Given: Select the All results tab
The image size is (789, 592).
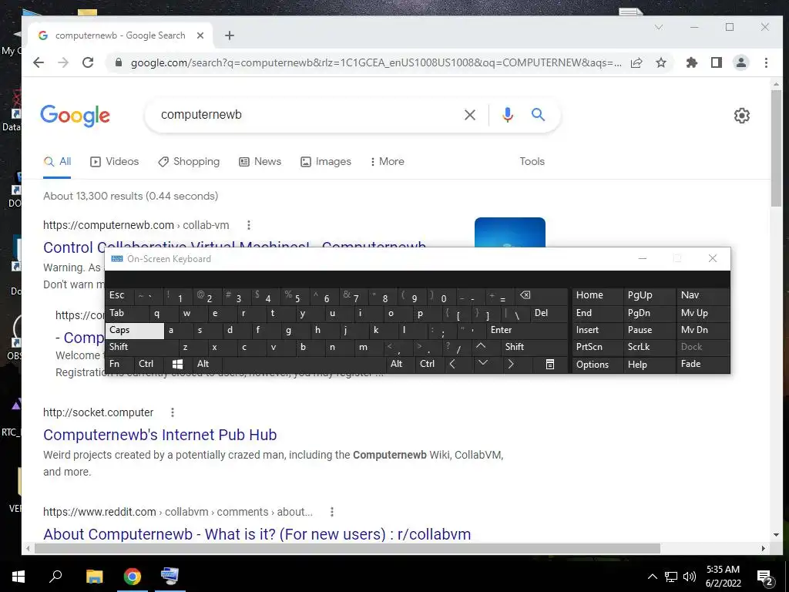Looking at the screenshot, I should (57, 162).
